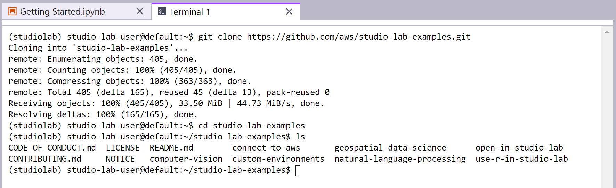
Task: Click CODE_OF_CONDUCT.md in the file listing
Action: tap(52, 148)
